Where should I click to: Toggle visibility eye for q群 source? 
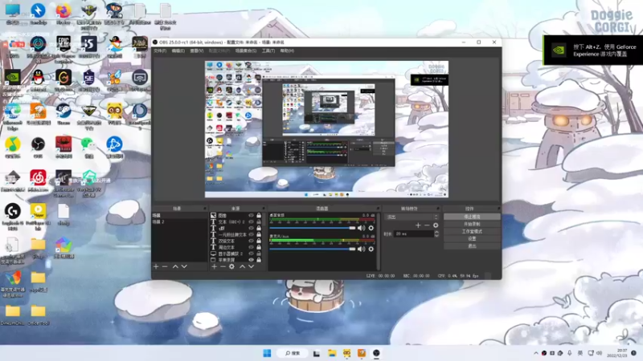251,228
